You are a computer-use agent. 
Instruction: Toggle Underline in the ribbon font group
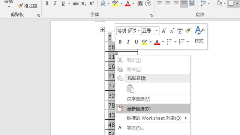[63, 3]
